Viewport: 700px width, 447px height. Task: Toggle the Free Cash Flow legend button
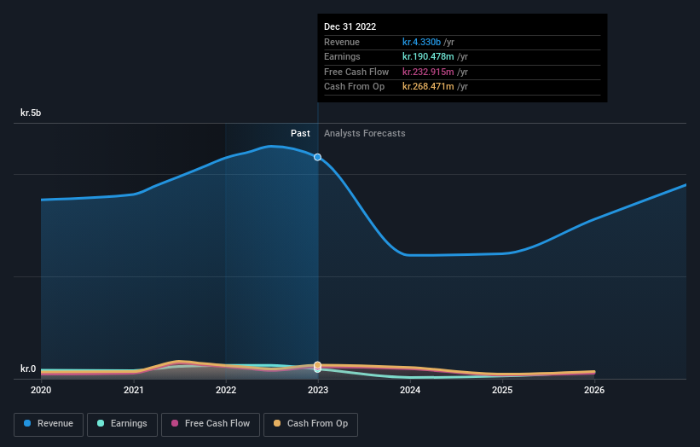211,424
